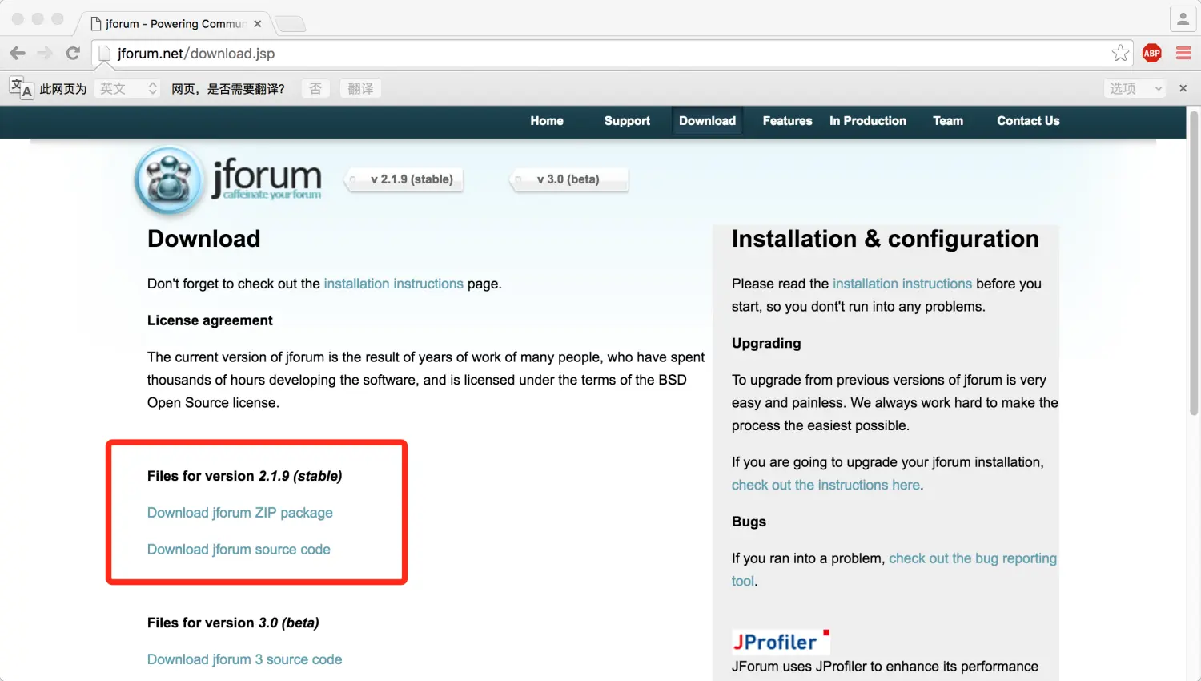This screenshot has height=681, width=1201.
Task: Select the Download menu item
Action: [x=707, y=121]
